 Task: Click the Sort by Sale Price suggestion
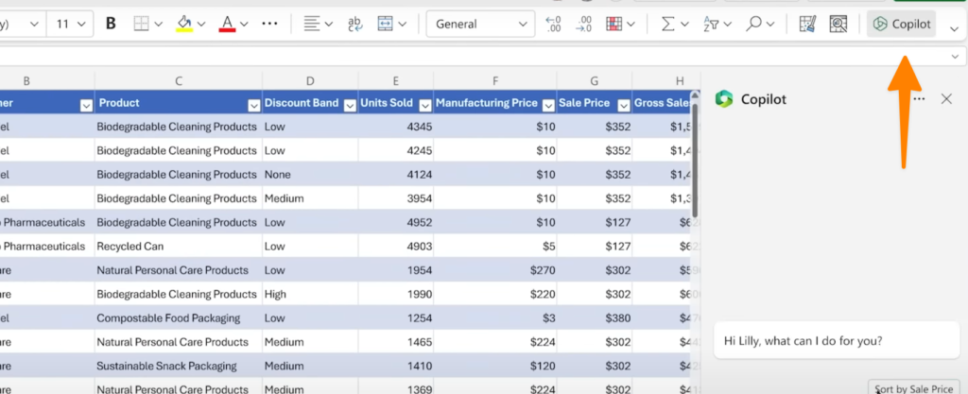913,387
